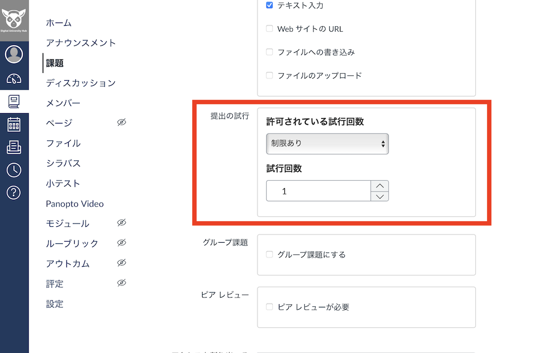Check the ピアレビューが必要 checkbox
This screenshot has width=549, height=353.
[x=268, y=306]
